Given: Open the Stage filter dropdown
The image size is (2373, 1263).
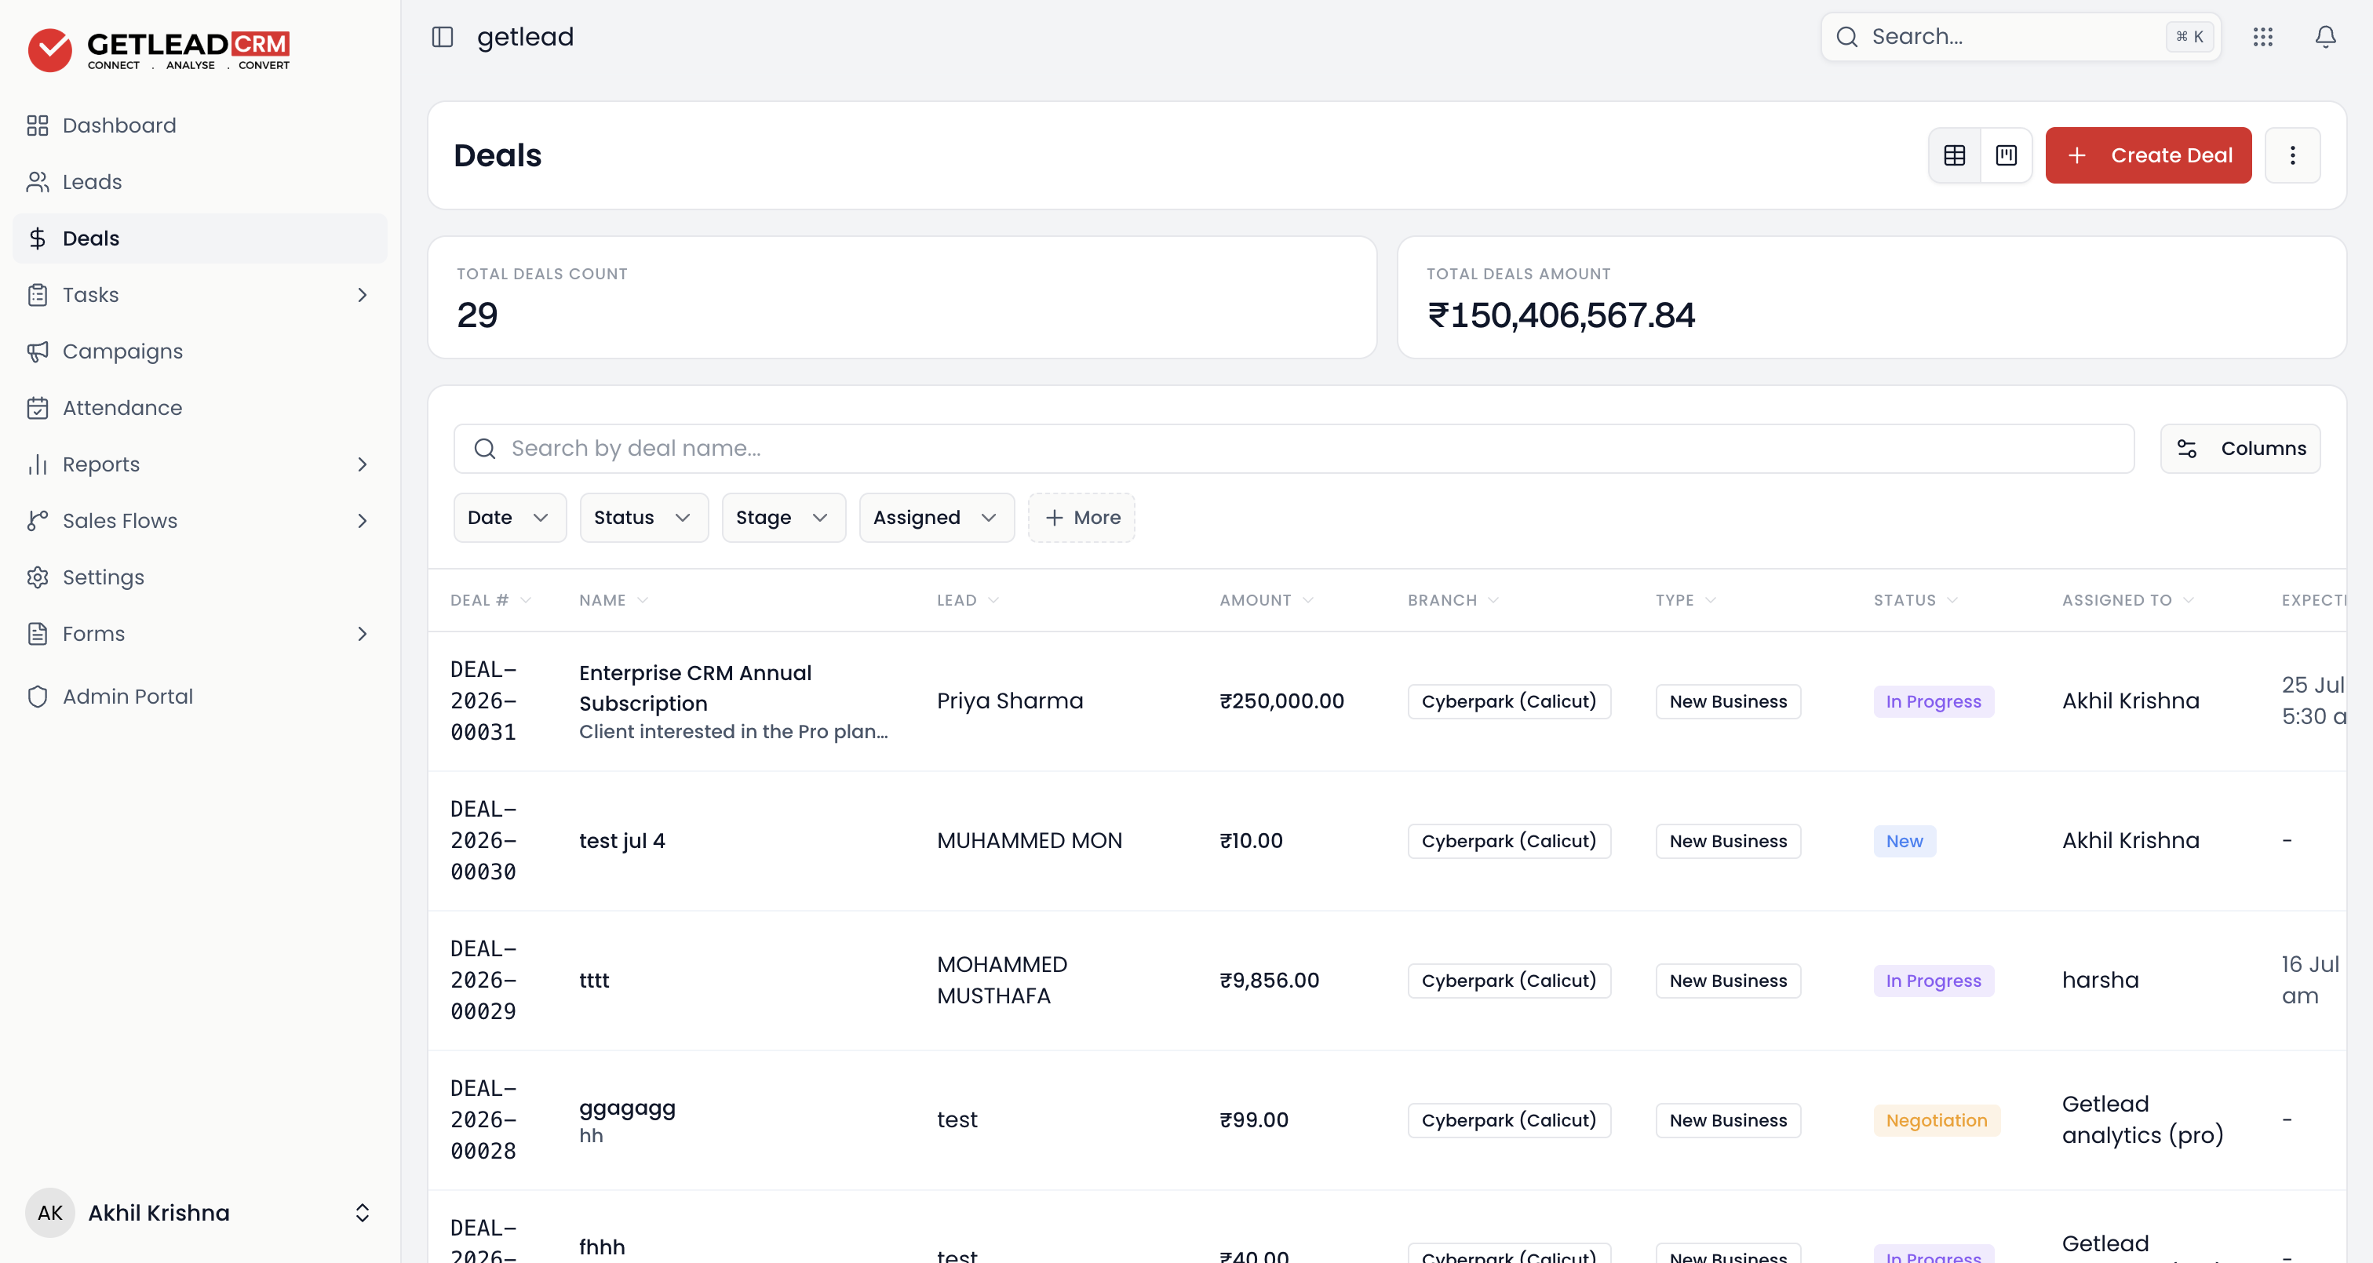Looking at the screenshot, I should pos(783,518).
